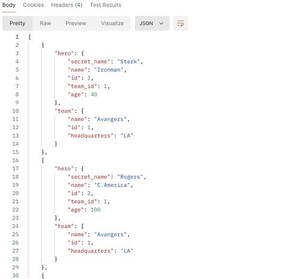Select the Preview view
Screen dimensions: 285x279
(76, 23)
